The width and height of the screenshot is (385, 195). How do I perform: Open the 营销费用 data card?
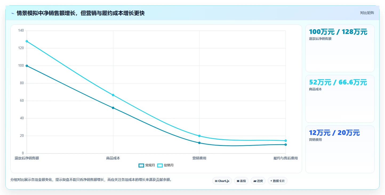(x=340, y=149)
